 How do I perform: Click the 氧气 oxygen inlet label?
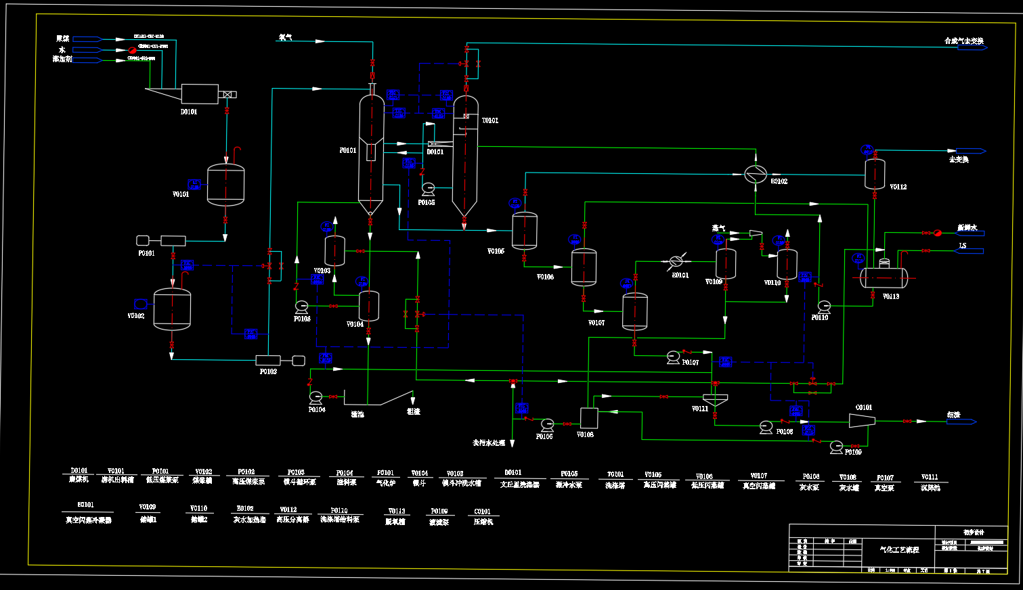click(x=285, y=37)
